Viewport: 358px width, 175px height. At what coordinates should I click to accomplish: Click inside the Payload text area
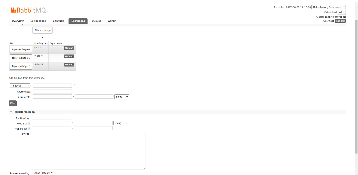89,150
